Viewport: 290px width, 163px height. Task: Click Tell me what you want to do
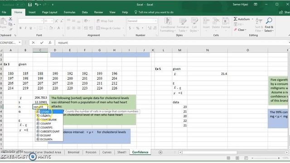(154, 12)
